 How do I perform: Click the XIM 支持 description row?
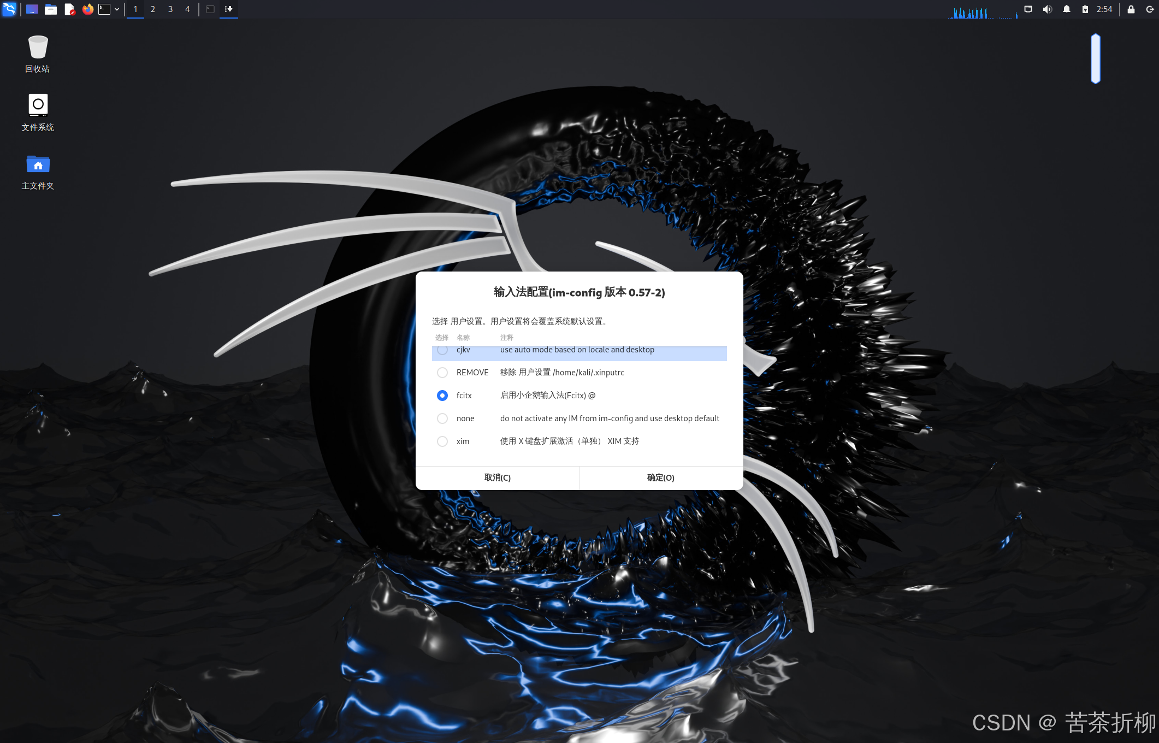(x=570, y=441)
